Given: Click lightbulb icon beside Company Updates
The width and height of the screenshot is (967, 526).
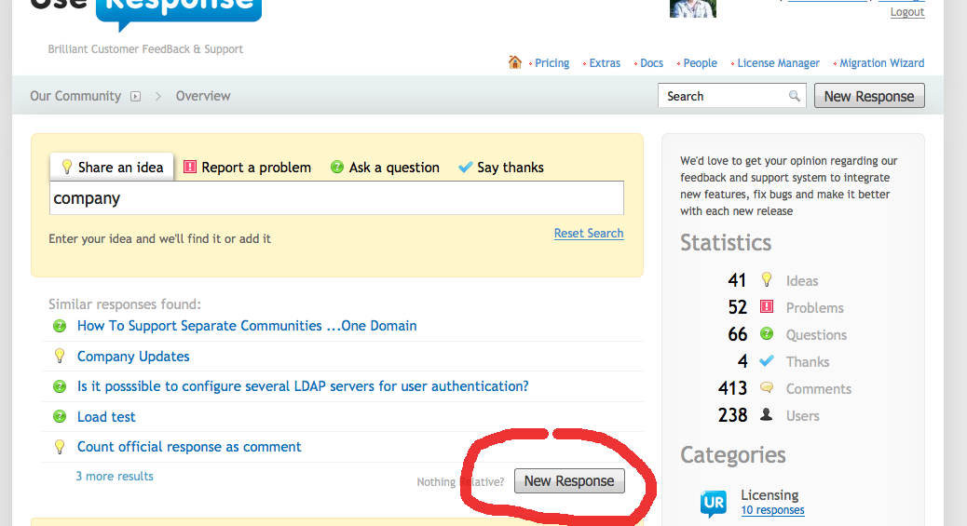Looking at the screenshot, I should tap(60, 356).
